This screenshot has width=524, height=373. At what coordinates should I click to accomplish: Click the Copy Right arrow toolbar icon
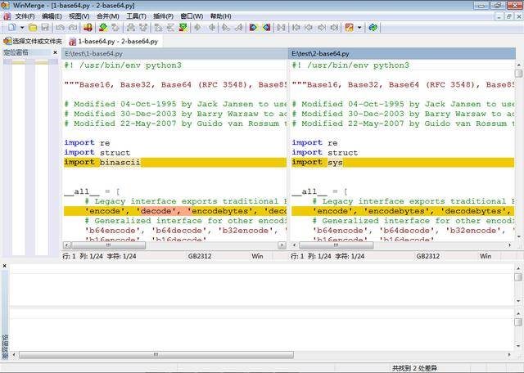click(198, 27)
